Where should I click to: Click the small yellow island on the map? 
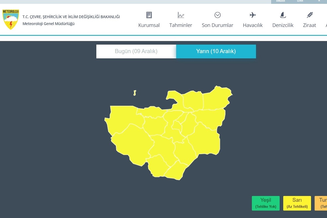135,93
